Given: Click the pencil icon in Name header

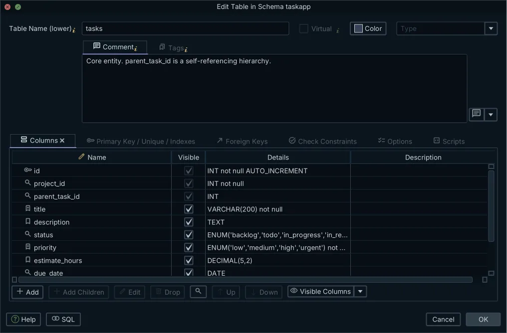Looking at the screenshot, I should coord(81,157).
